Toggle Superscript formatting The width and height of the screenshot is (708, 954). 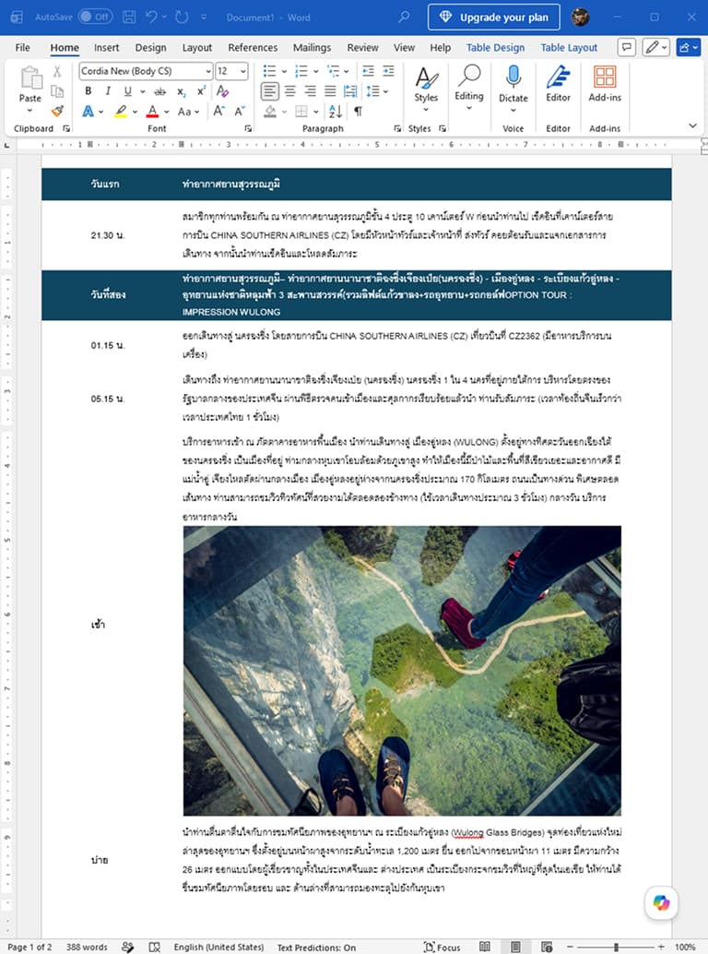tap(201, 90)
